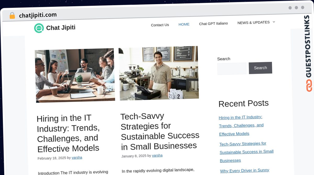The image size is (314, 175).
Task: Open the IT team meeting article thumbnail
Action: coord(75,75)
